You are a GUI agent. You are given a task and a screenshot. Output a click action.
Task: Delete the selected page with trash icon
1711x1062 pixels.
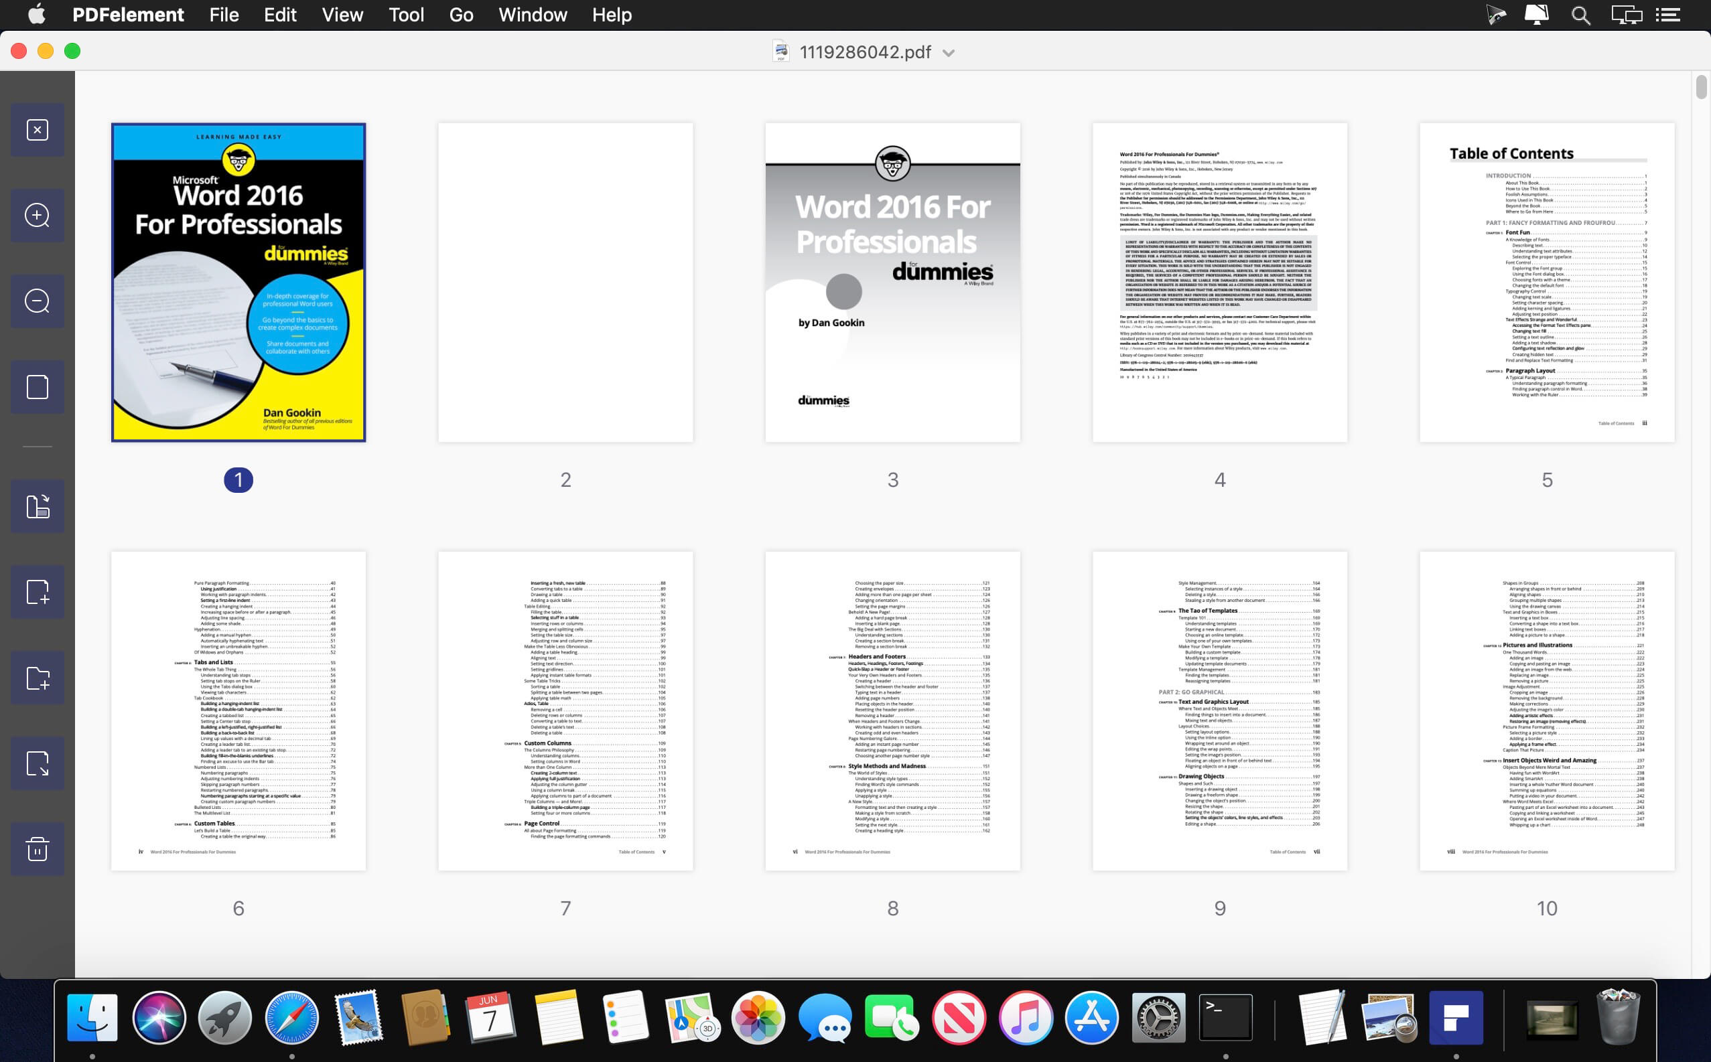pyautogui.click(x=38, y=848)
